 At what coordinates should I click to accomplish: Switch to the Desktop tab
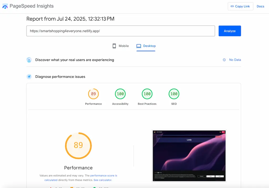[x=146, y=46]
